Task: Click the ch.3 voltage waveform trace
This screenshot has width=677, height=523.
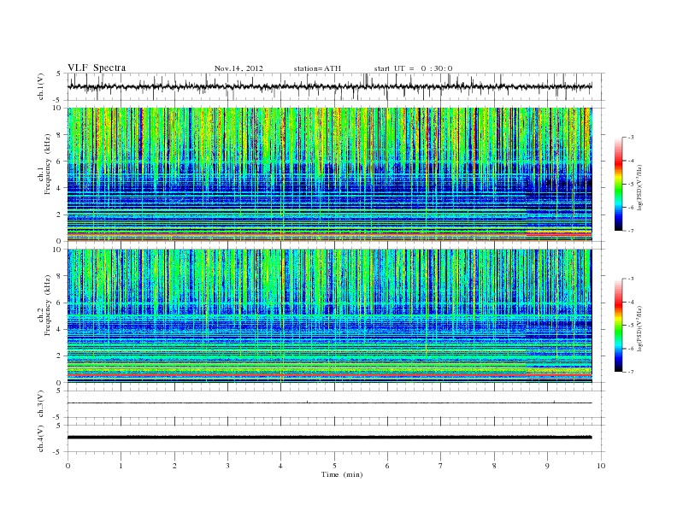Action: [x=329, y=403]
